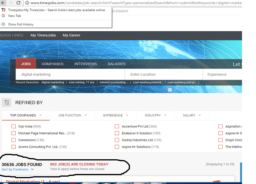Image resolution: width=256 pixels, height=184 pixels.
Task: Click the Enter Location field
Action: [164, 74]
